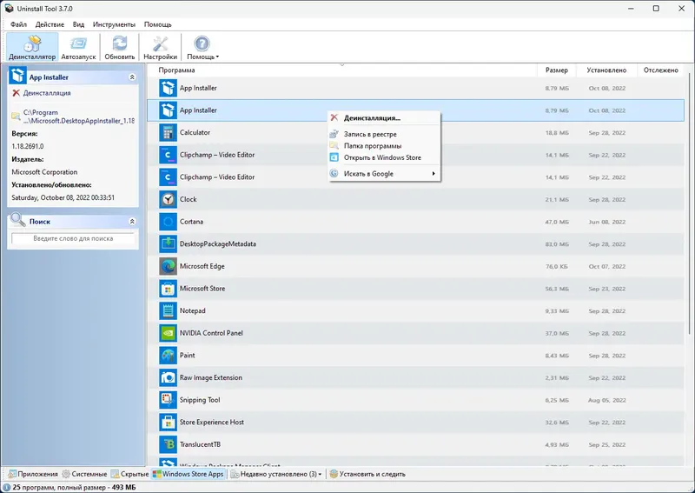Click the Snipping Tool name text

[200, 400]
